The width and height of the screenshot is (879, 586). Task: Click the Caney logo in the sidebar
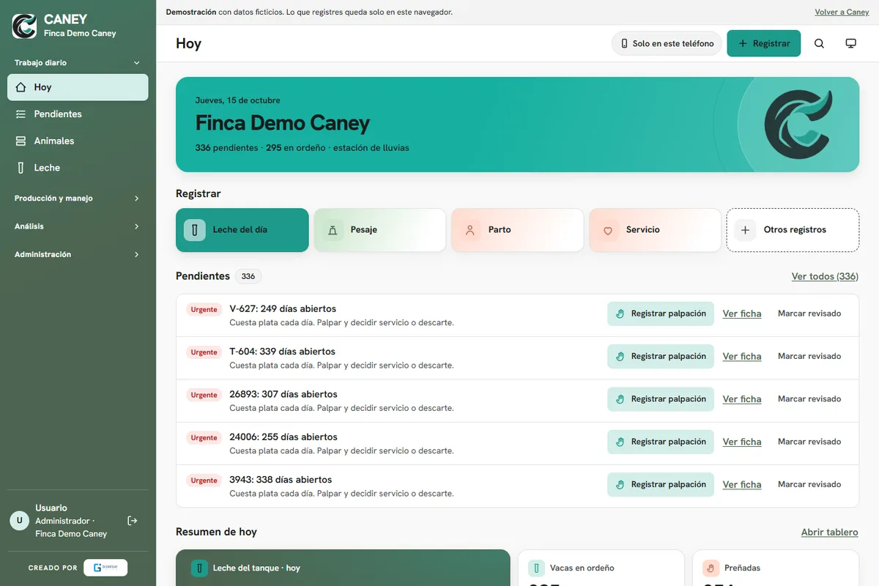[x=24, y=26]
